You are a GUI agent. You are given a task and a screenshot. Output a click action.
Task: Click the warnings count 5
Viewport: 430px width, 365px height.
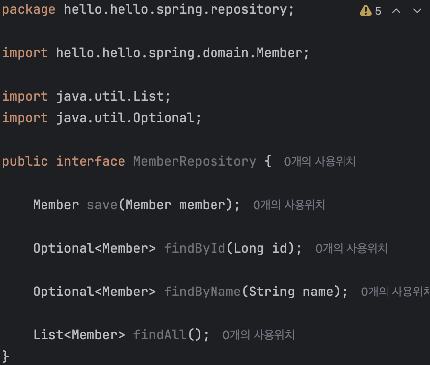coord(378,11)
